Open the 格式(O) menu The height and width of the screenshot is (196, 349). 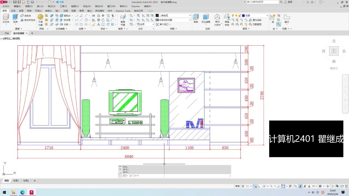[x=51, y=6]
